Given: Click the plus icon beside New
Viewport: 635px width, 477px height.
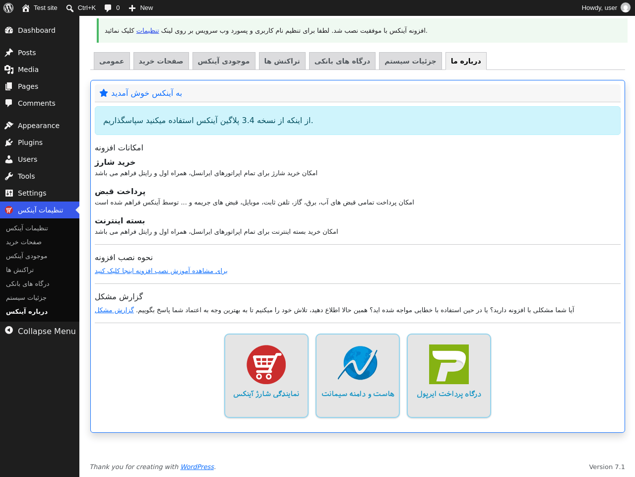Looking at the screenshot, I should pos(132,8).
